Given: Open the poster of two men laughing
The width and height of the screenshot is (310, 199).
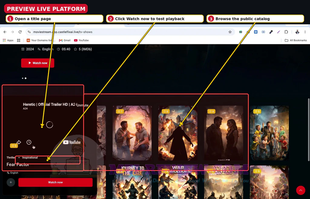Looking at the screenshot, I should [132, 133].
